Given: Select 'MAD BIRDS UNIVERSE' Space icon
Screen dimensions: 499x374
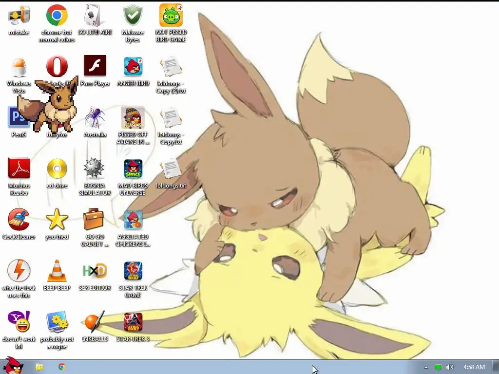Looking at the screenshot, I should point(133,168).
